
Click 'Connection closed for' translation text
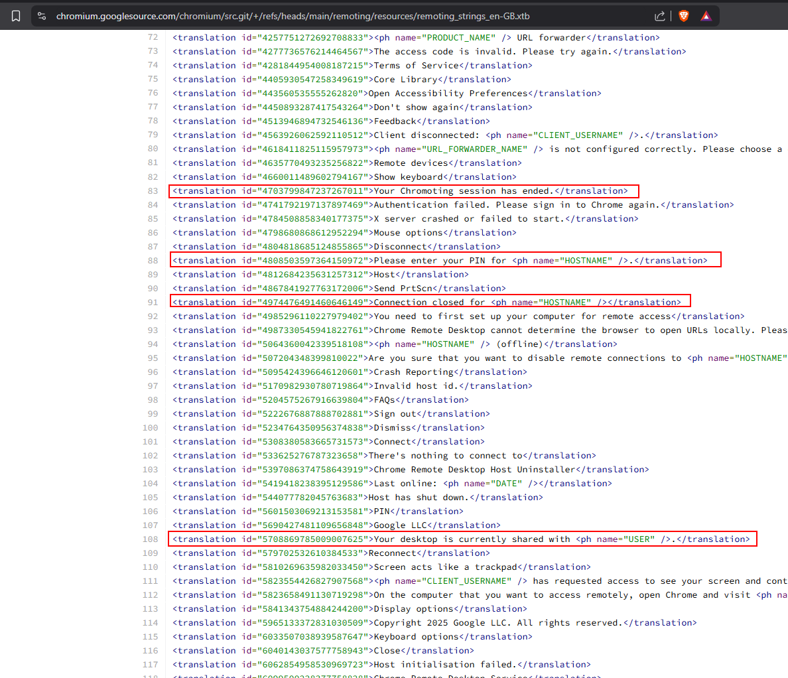(429, 302)
